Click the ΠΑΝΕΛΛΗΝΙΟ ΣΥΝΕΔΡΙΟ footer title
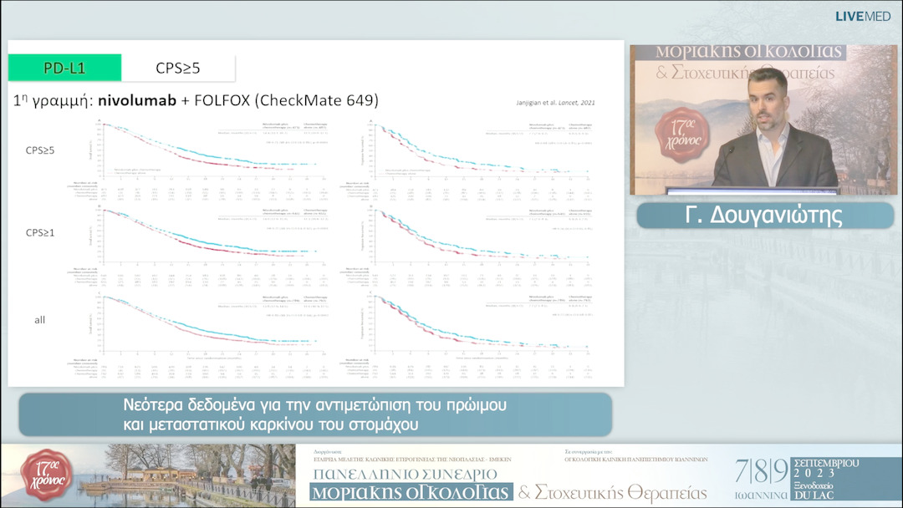 pos(405,474)
